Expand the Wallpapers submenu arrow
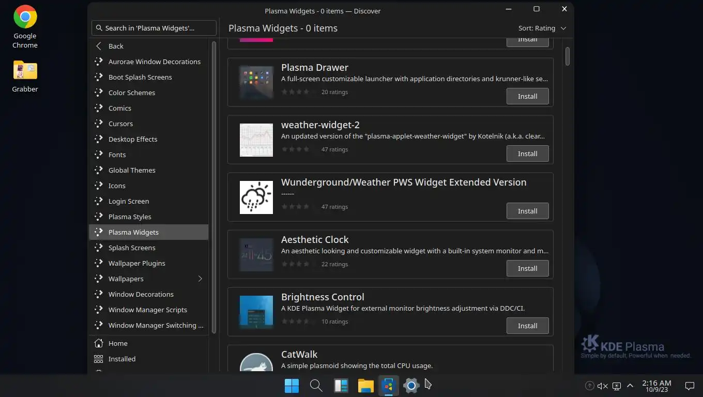Screen dimensions: 703x397 pyautogui.click(x=200, y=279)
